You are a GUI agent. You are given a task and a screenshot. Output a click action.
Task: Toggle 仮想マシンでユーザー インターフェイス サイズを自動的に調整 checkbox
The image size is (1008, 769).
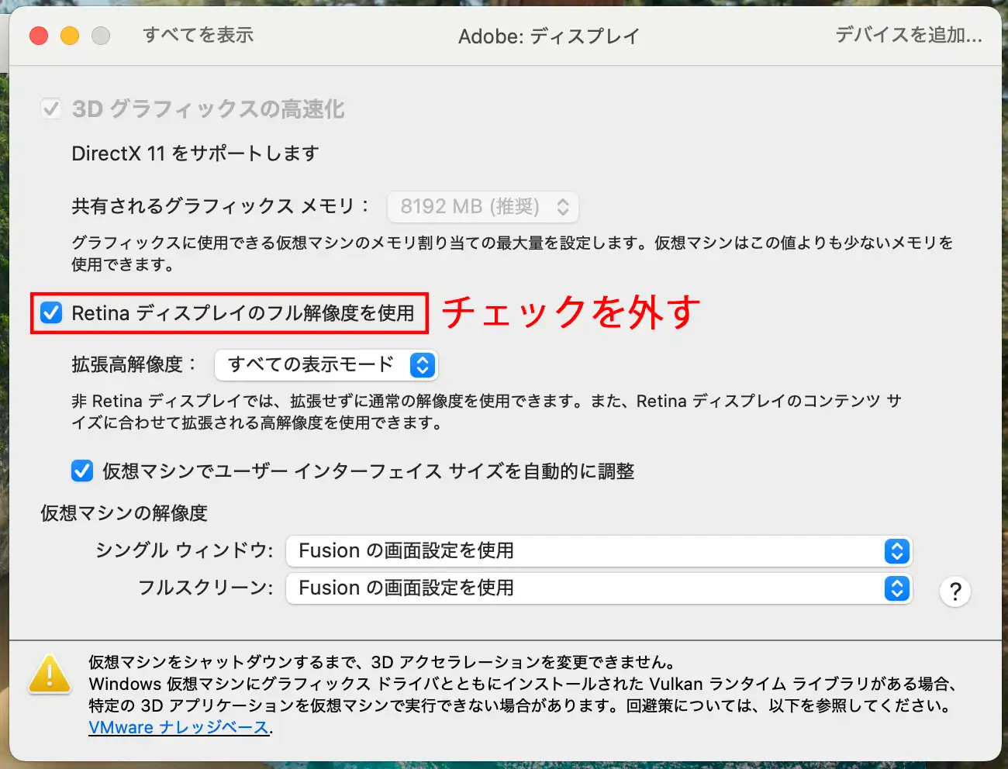coord(82,471)
